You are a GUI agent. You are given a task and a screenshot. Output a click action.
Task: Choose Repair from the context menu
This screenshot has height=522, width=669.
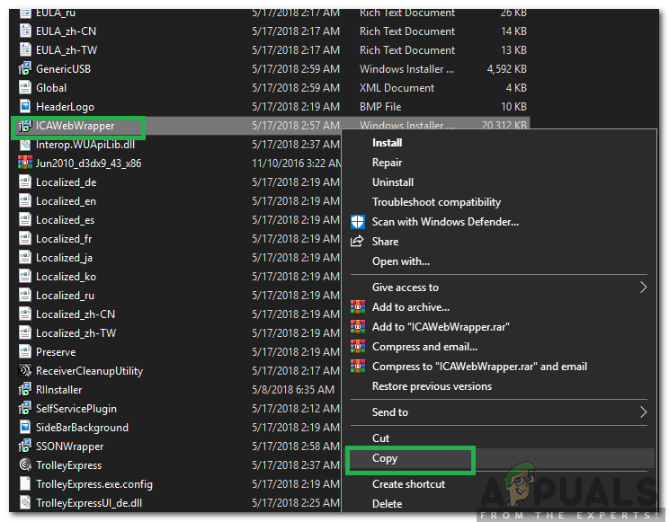coord(387,163)
